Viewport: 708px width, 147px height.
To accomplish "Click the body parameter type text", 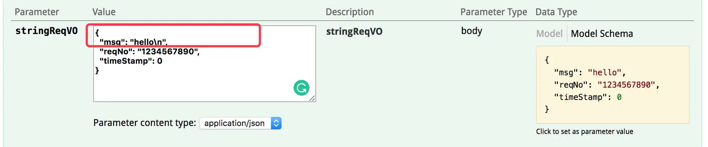I will pos(472,31).
